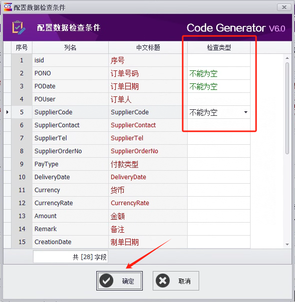Select the PONO column name cell
Screen dimensions: 295x302
click(70, 73)
